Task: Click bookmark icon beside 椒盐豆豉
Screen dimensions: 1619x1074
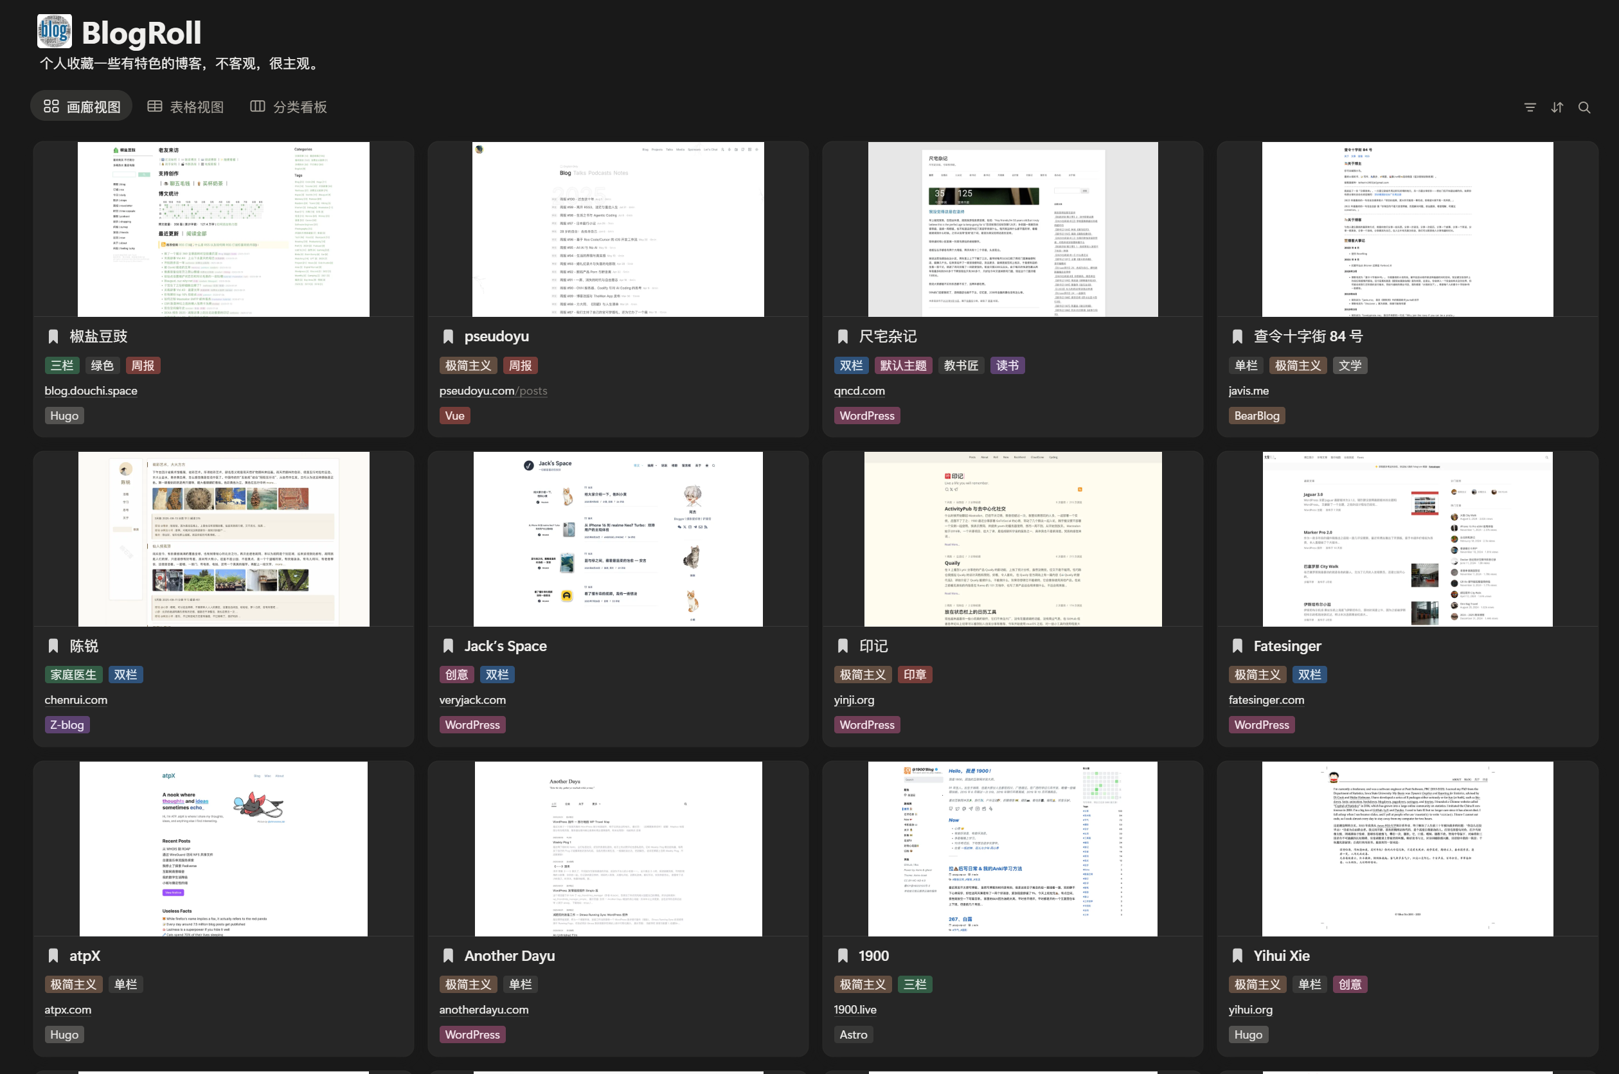Action: click(x=53, y=336)
